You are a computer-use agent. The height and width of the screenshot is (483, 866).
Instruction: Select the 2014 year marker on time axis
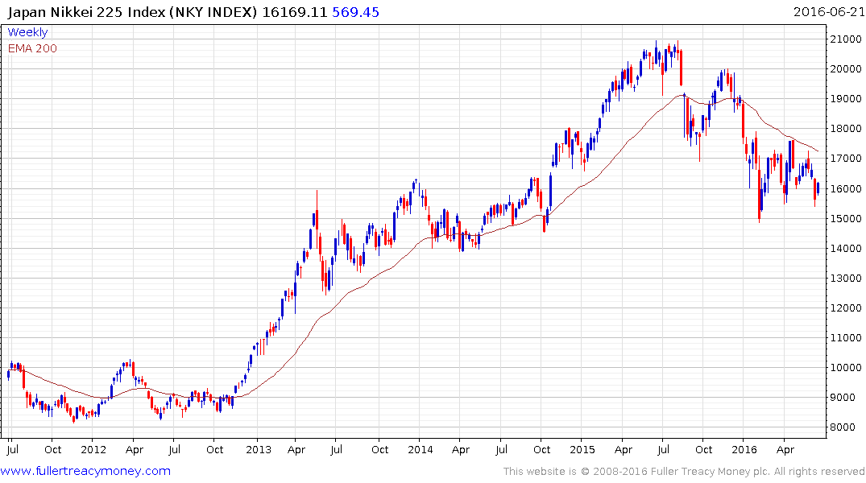[420, 449]
